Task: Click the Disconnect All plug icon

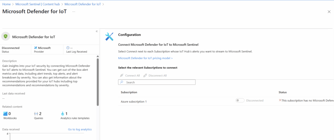Action: tap(145, 75)
